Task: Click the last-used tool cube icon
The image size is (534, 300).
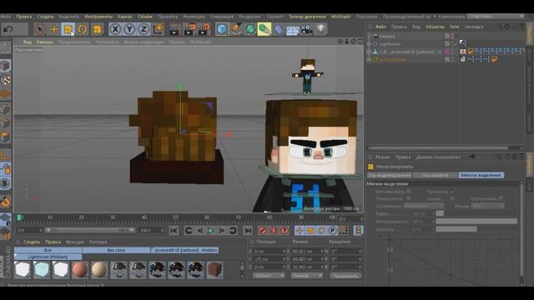Action: click(x=97, y=29)
